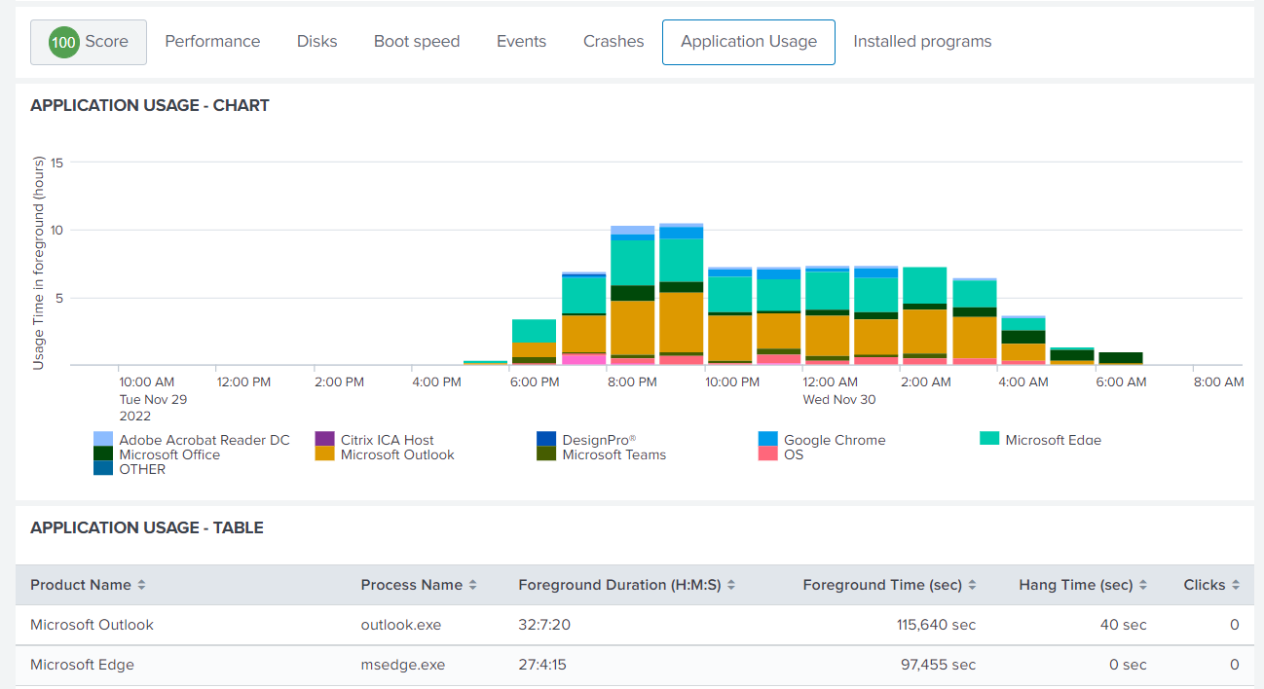Sort table by Clicks column

1211,585
